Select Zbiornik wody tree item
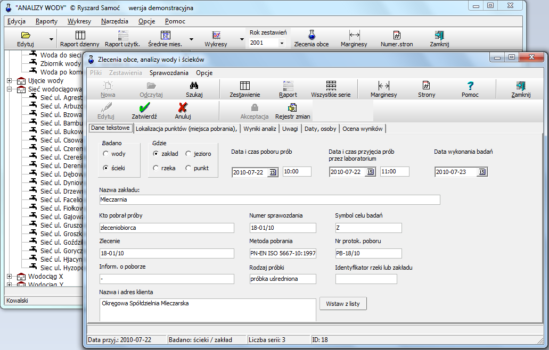The height and width of the screenshot is (350, 549). point(60,64)
